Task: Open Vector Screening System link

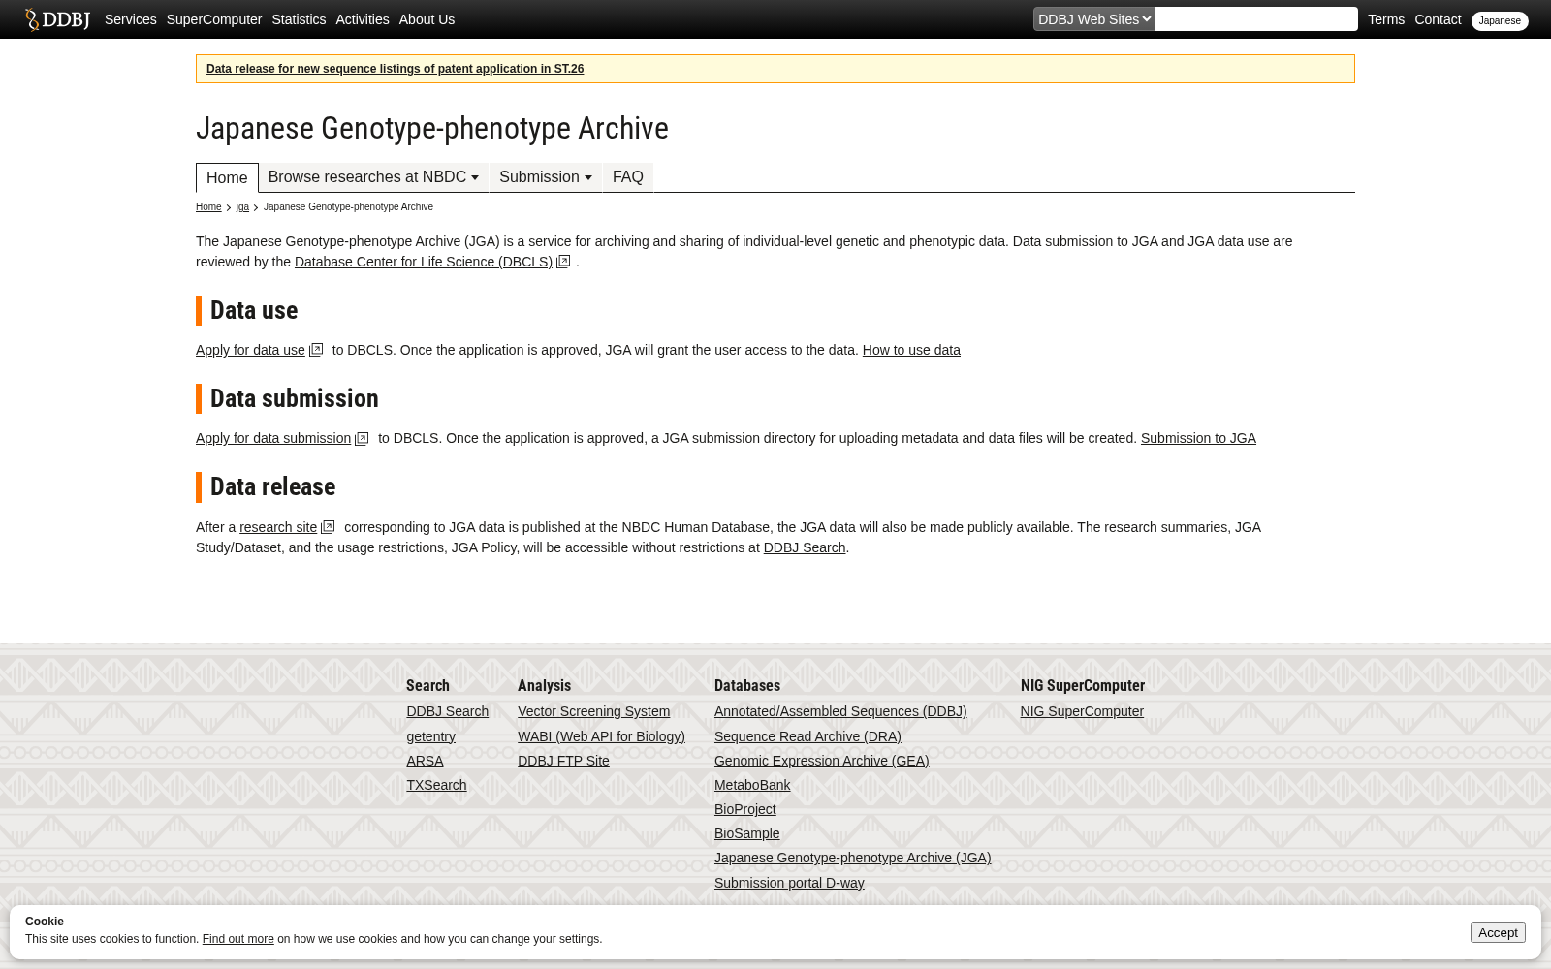Action: [593, 711]
